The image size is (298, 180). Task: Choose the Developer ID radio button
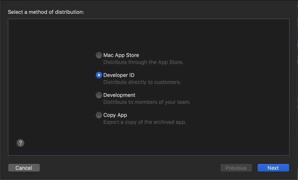click(x=99, y=75)
